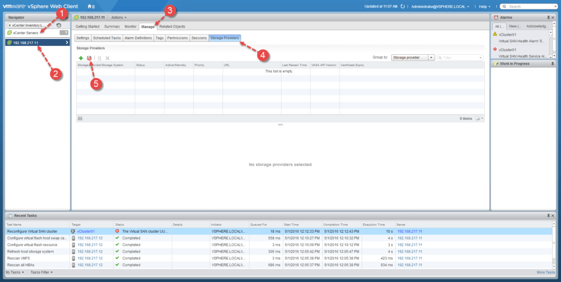Open the Filter options dropdown arrow
The width and height of the screenshot is (561, 282).
pyautogui.click(x=480, y=57)
